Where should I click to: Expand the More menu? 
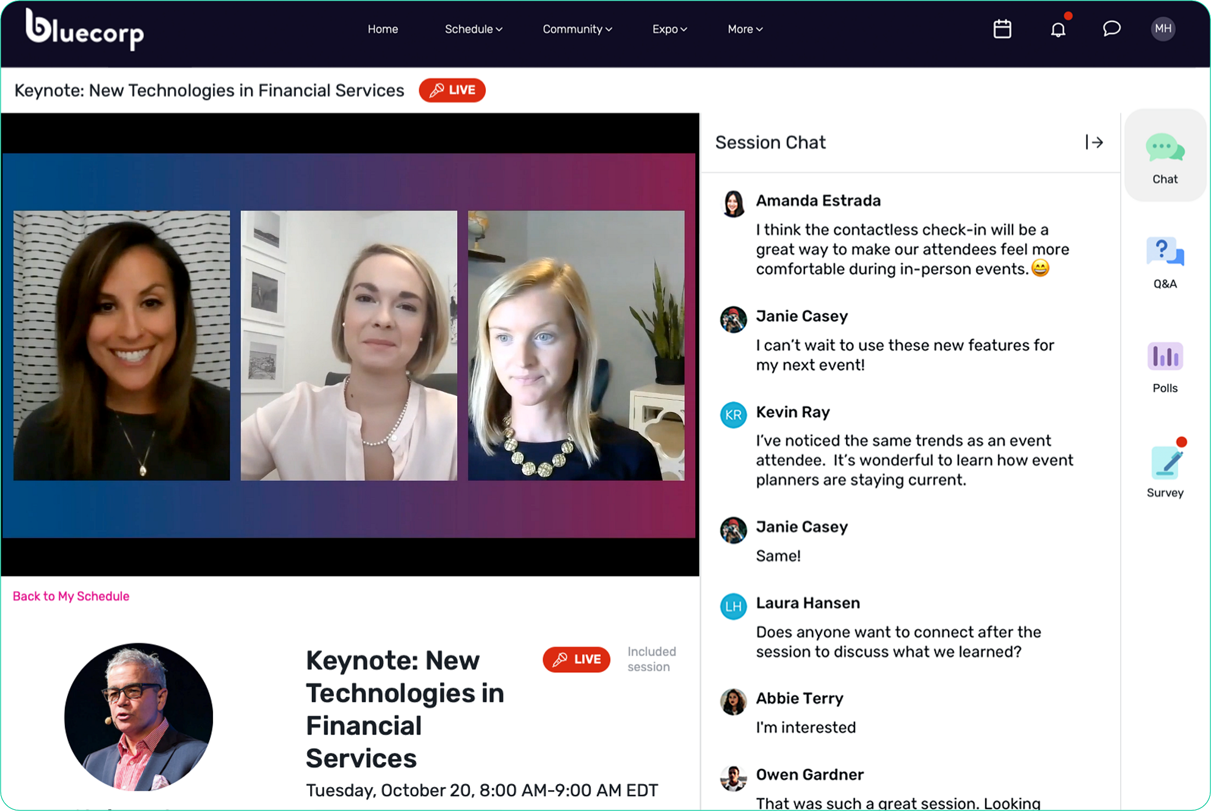(744, 29)
